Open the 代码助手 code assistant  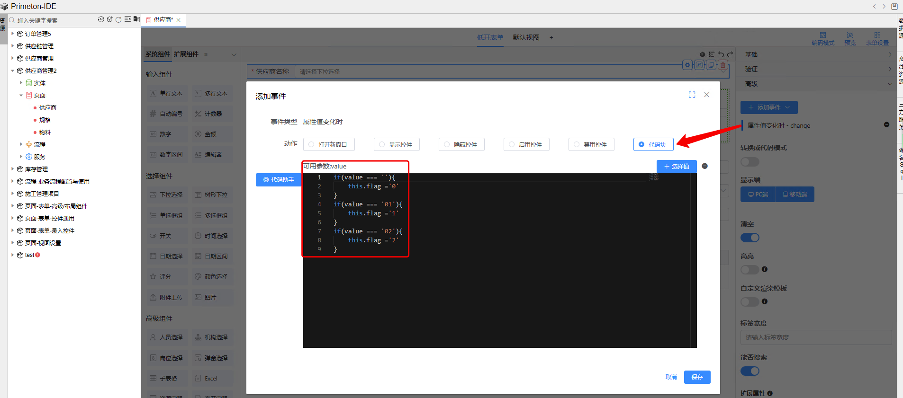pos(279,180)
